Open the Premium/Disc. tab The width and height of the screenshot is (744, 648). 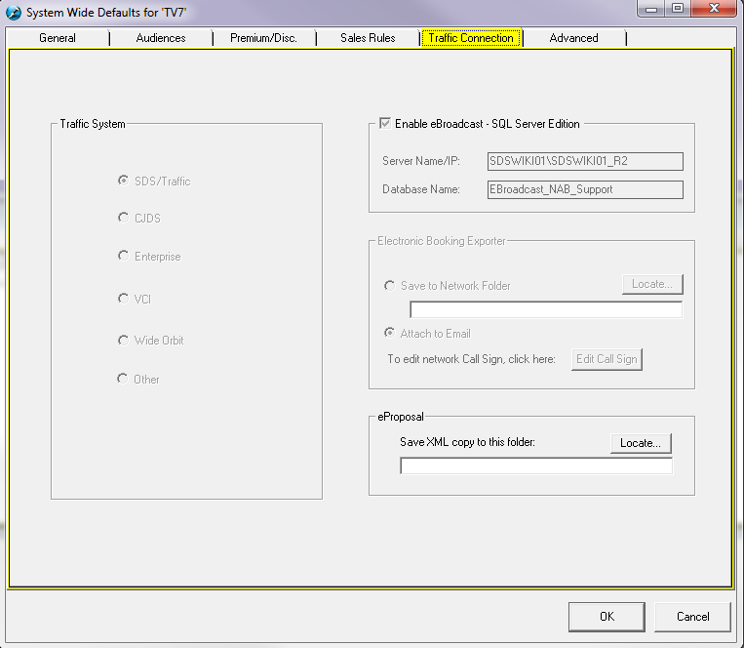(263, 38)
